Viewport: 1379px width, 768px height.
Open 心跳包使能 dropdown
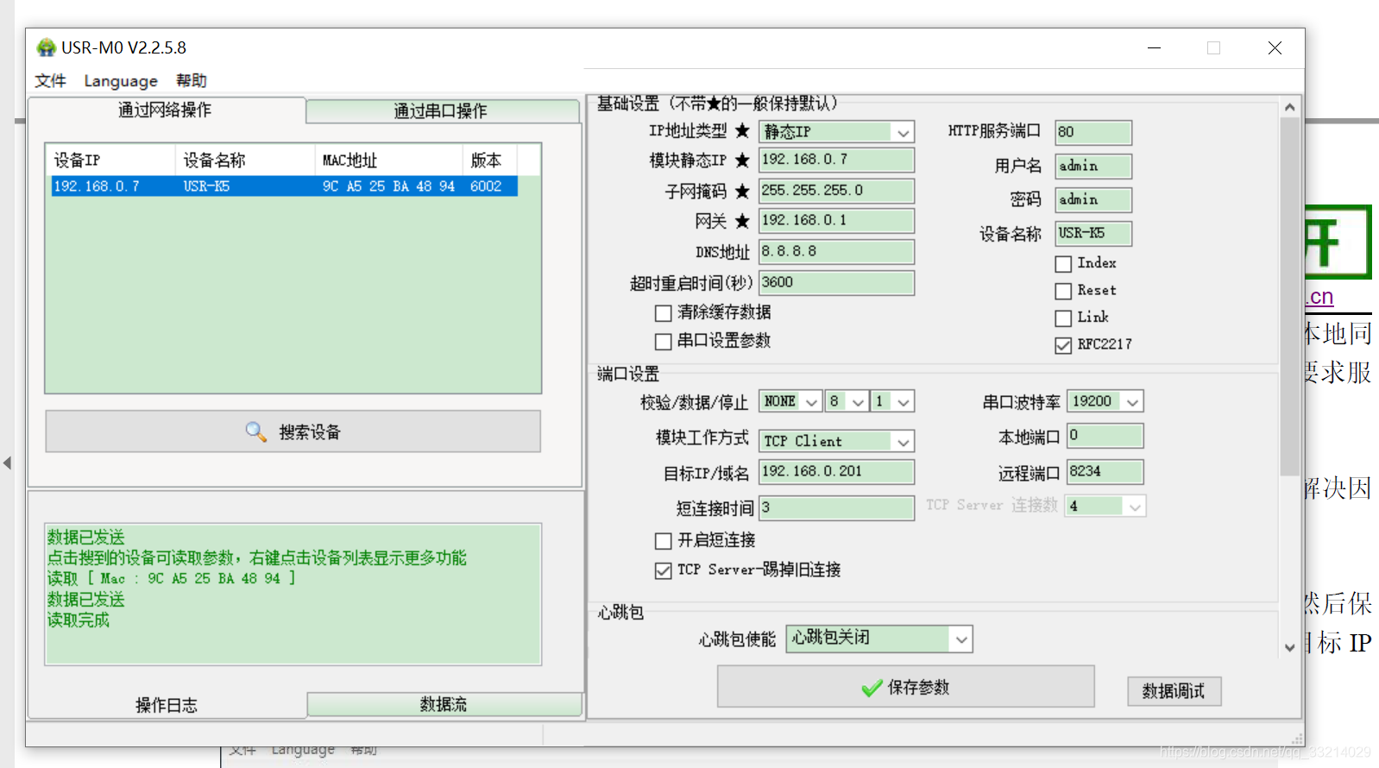click(879, 639)
